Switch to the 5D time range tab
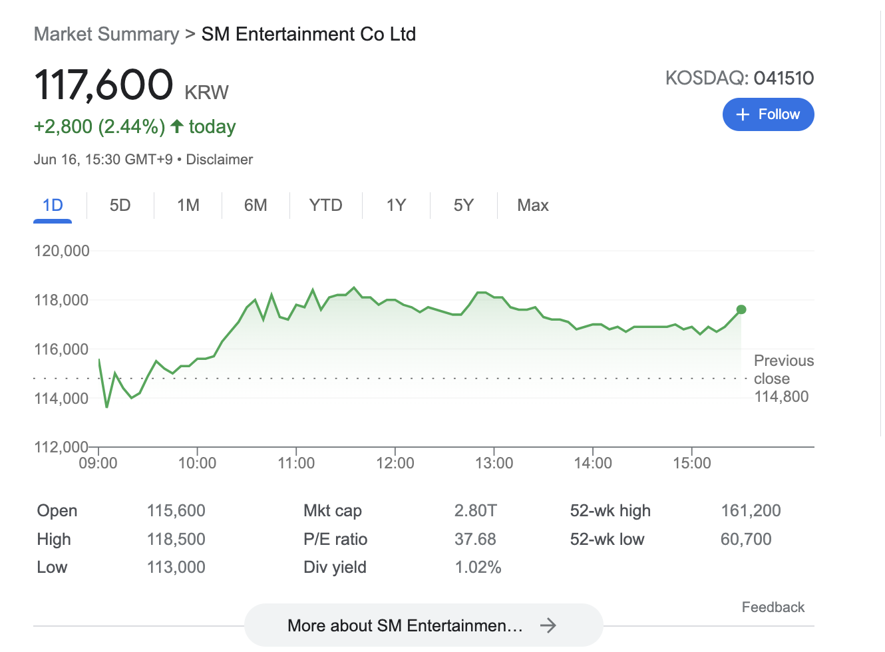This screenshot has width=885, height=652. [120, 205]
